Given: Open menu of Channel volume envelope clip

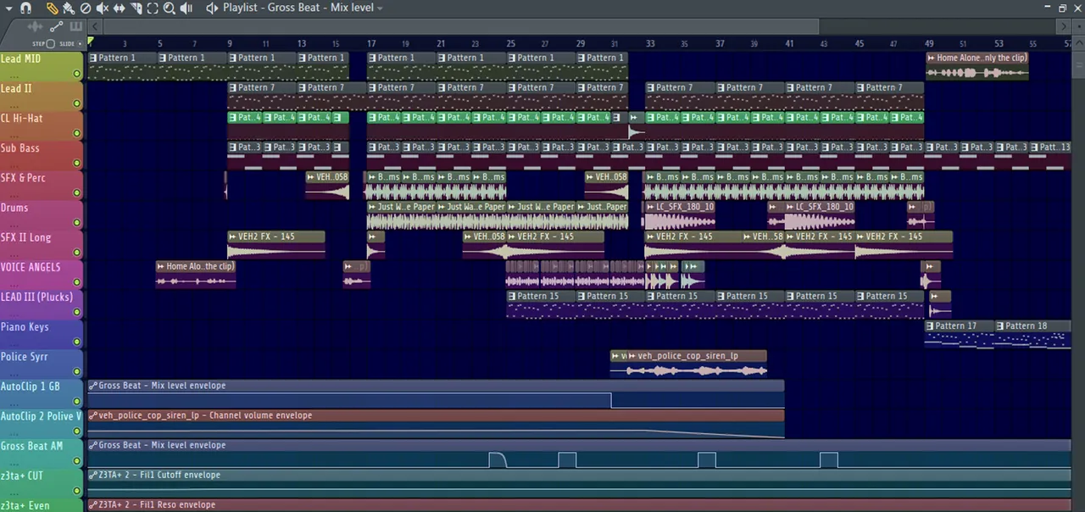Looking at the screenshot, I should coord(93,415).
